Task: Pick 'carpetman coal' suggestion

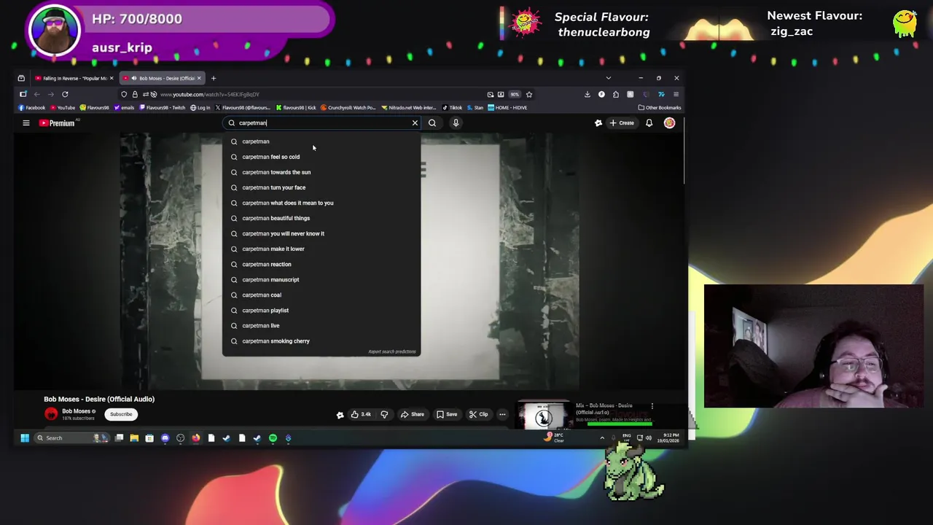Action: 321,295
